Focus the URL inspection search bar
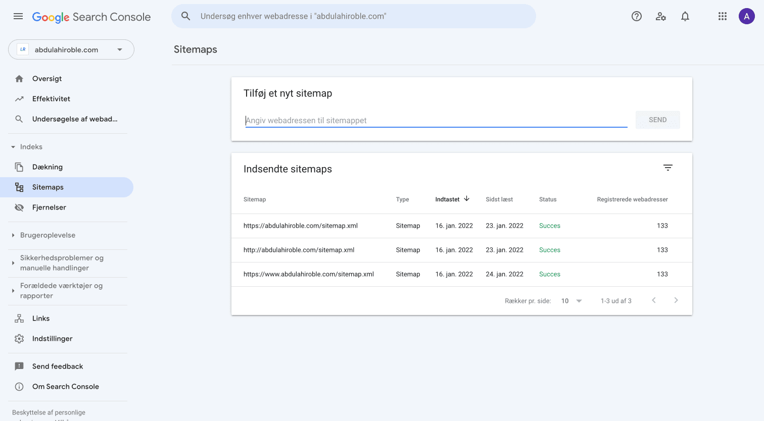The height and width of the screenshot is (421, 764). [x=354, y=16]
